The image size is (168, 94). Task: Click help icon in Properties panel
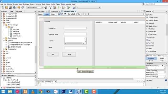coord(166,80)
